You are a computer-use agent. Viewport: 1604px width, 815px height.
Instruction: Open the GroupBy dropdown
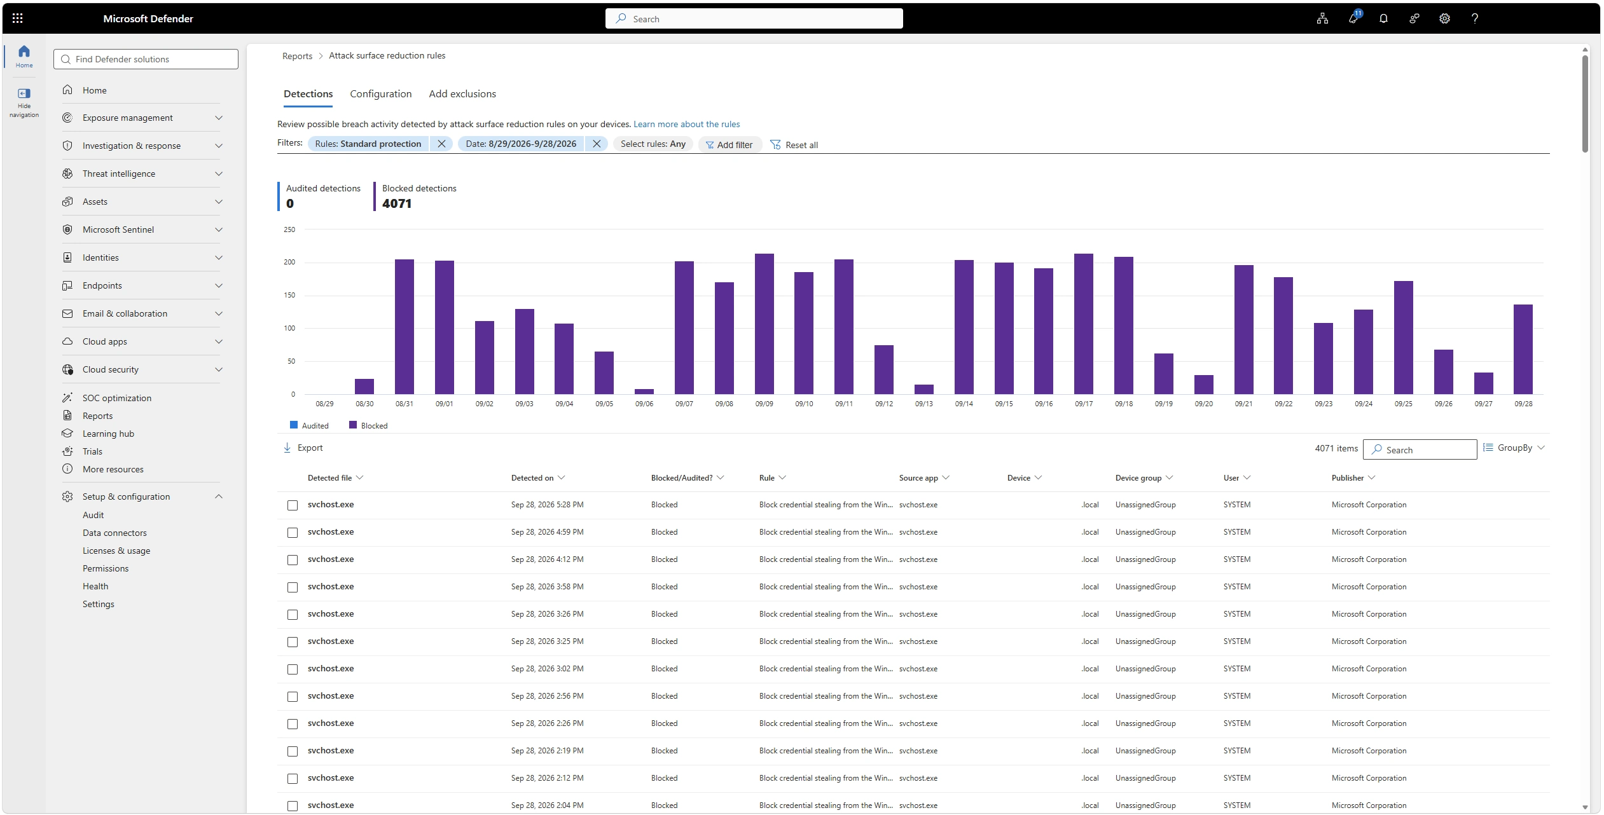(1514, 448)
